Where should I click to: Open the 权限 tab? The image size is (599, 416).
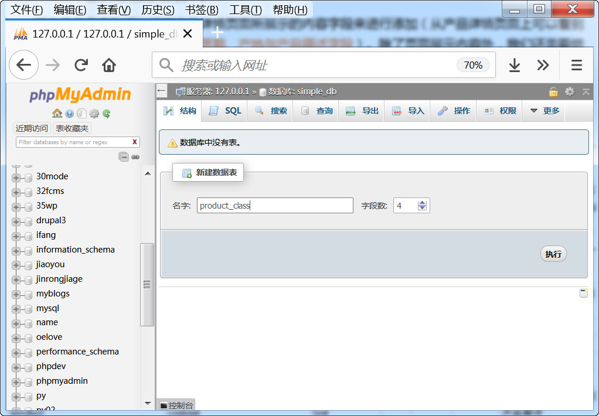click(x=499, y=111)
